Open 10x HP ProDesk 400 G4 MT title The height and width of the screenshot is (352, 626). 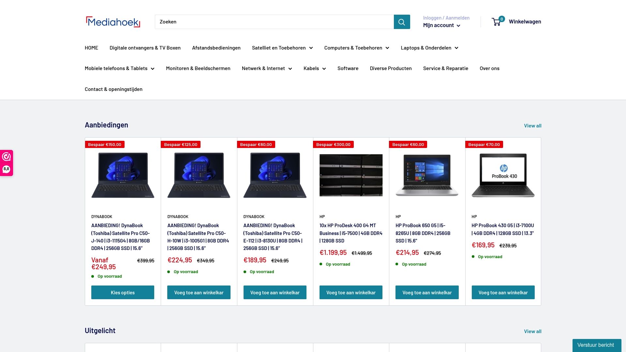pos(351,233)
